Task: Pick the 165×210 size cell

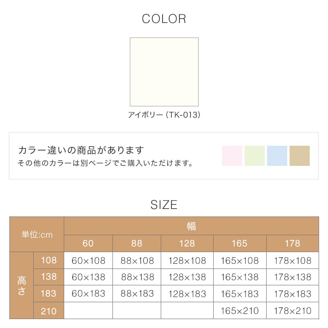Action: point(239,311)
